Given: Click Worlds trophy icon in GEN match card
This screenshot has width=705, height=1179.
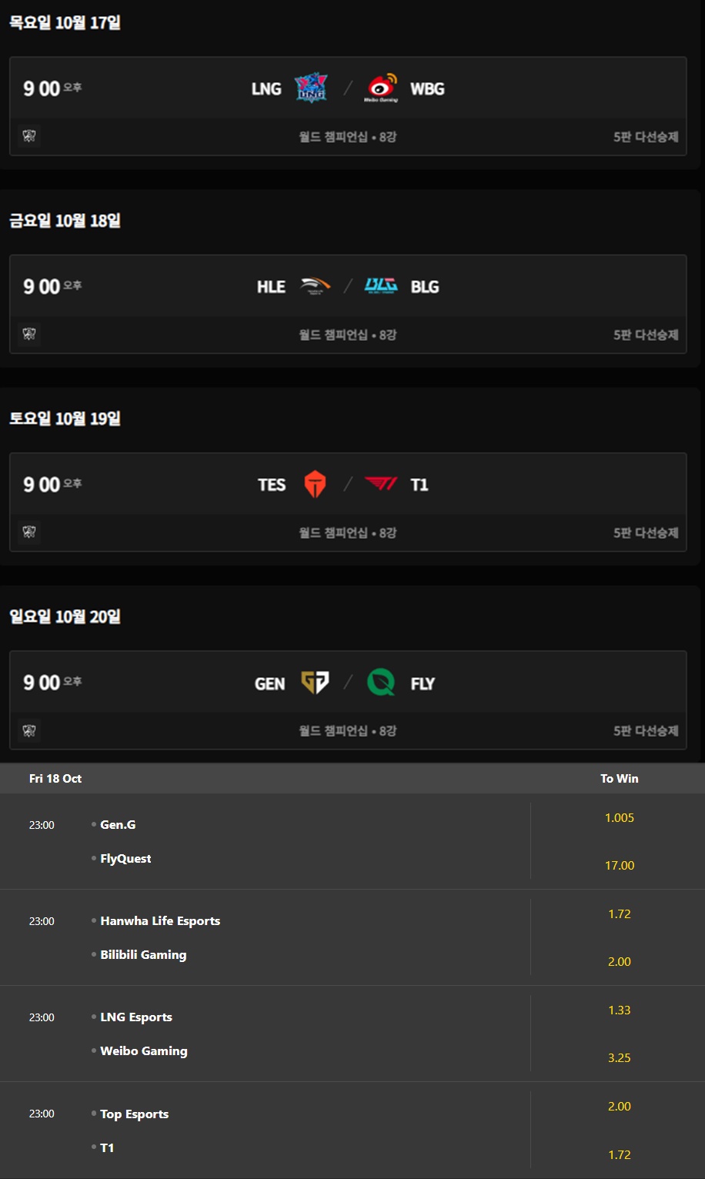Looking at the screenshot, I should click(x=29, y=730).
